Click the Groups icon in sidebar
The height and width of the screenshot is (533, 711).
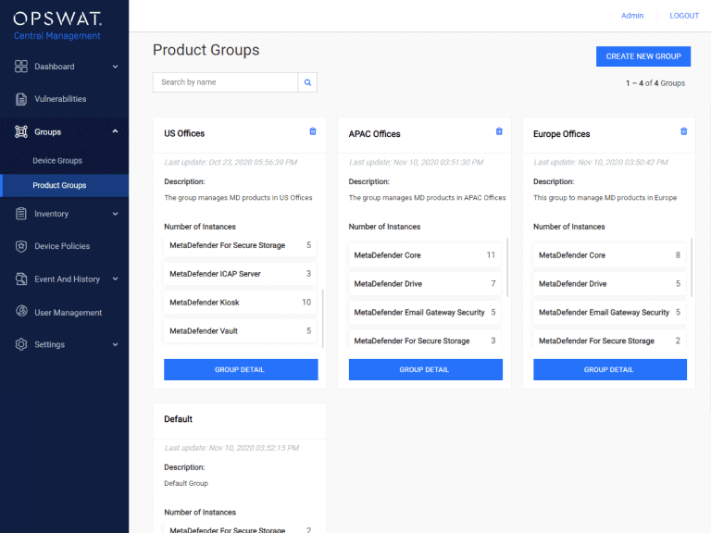point(21,132)
